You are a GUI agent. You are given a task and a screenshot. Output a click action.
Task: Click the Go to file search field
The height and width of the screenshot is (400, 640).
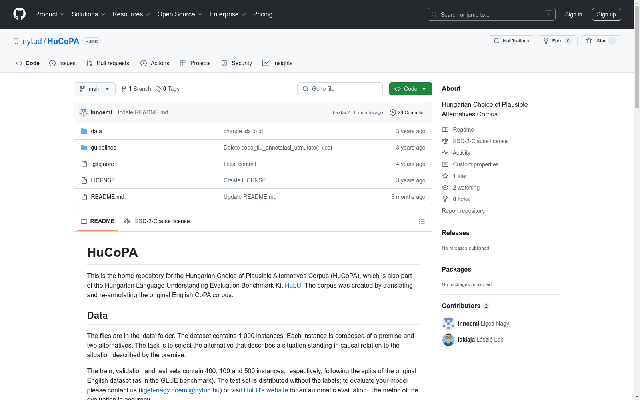(340, 89)
